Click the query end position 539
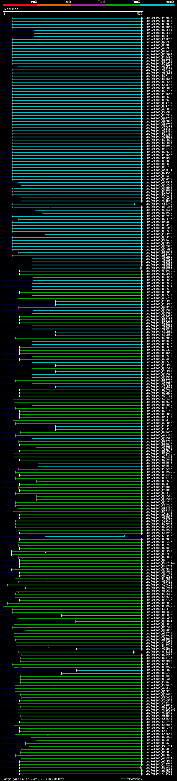177x781 pixels. pyautogui.click(x=140, y=14)
